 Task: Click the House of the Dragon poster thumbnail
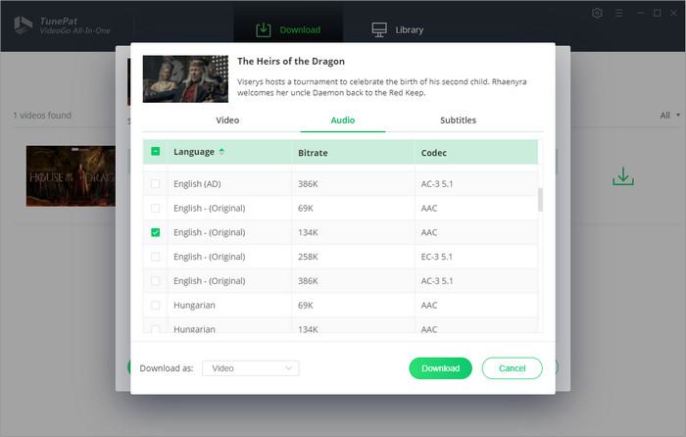coord(71,175)
